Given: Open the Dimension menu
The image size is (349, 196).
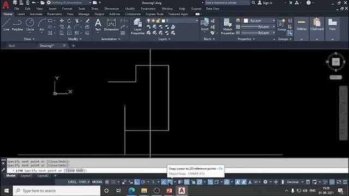Looking at the screenshot, I should coord(111,9).
